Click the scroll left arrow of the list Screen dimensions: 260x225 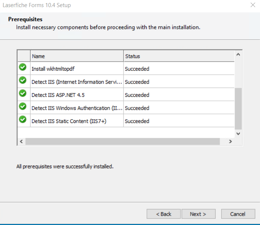tap(21, 141)
